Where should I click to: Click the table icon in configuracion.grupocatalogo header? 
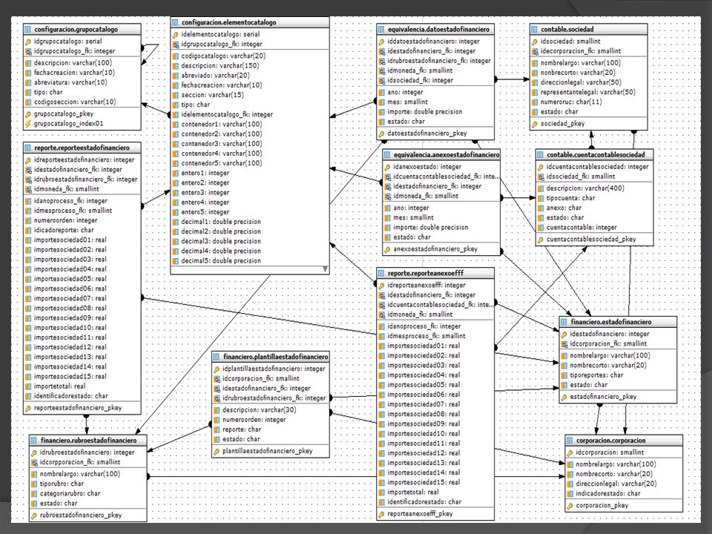point(27,30)
